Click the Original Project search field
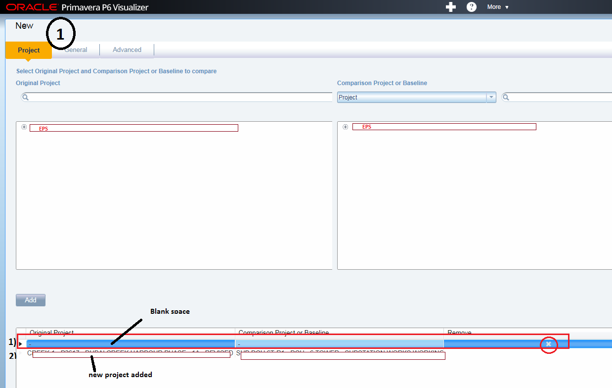 coord(176,97)
